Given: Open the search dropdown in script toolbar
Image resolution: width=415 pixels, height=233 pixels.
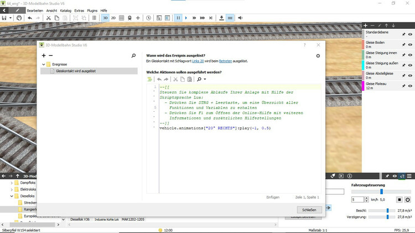Looking at the screenshot, I should [x=201, y=79].
